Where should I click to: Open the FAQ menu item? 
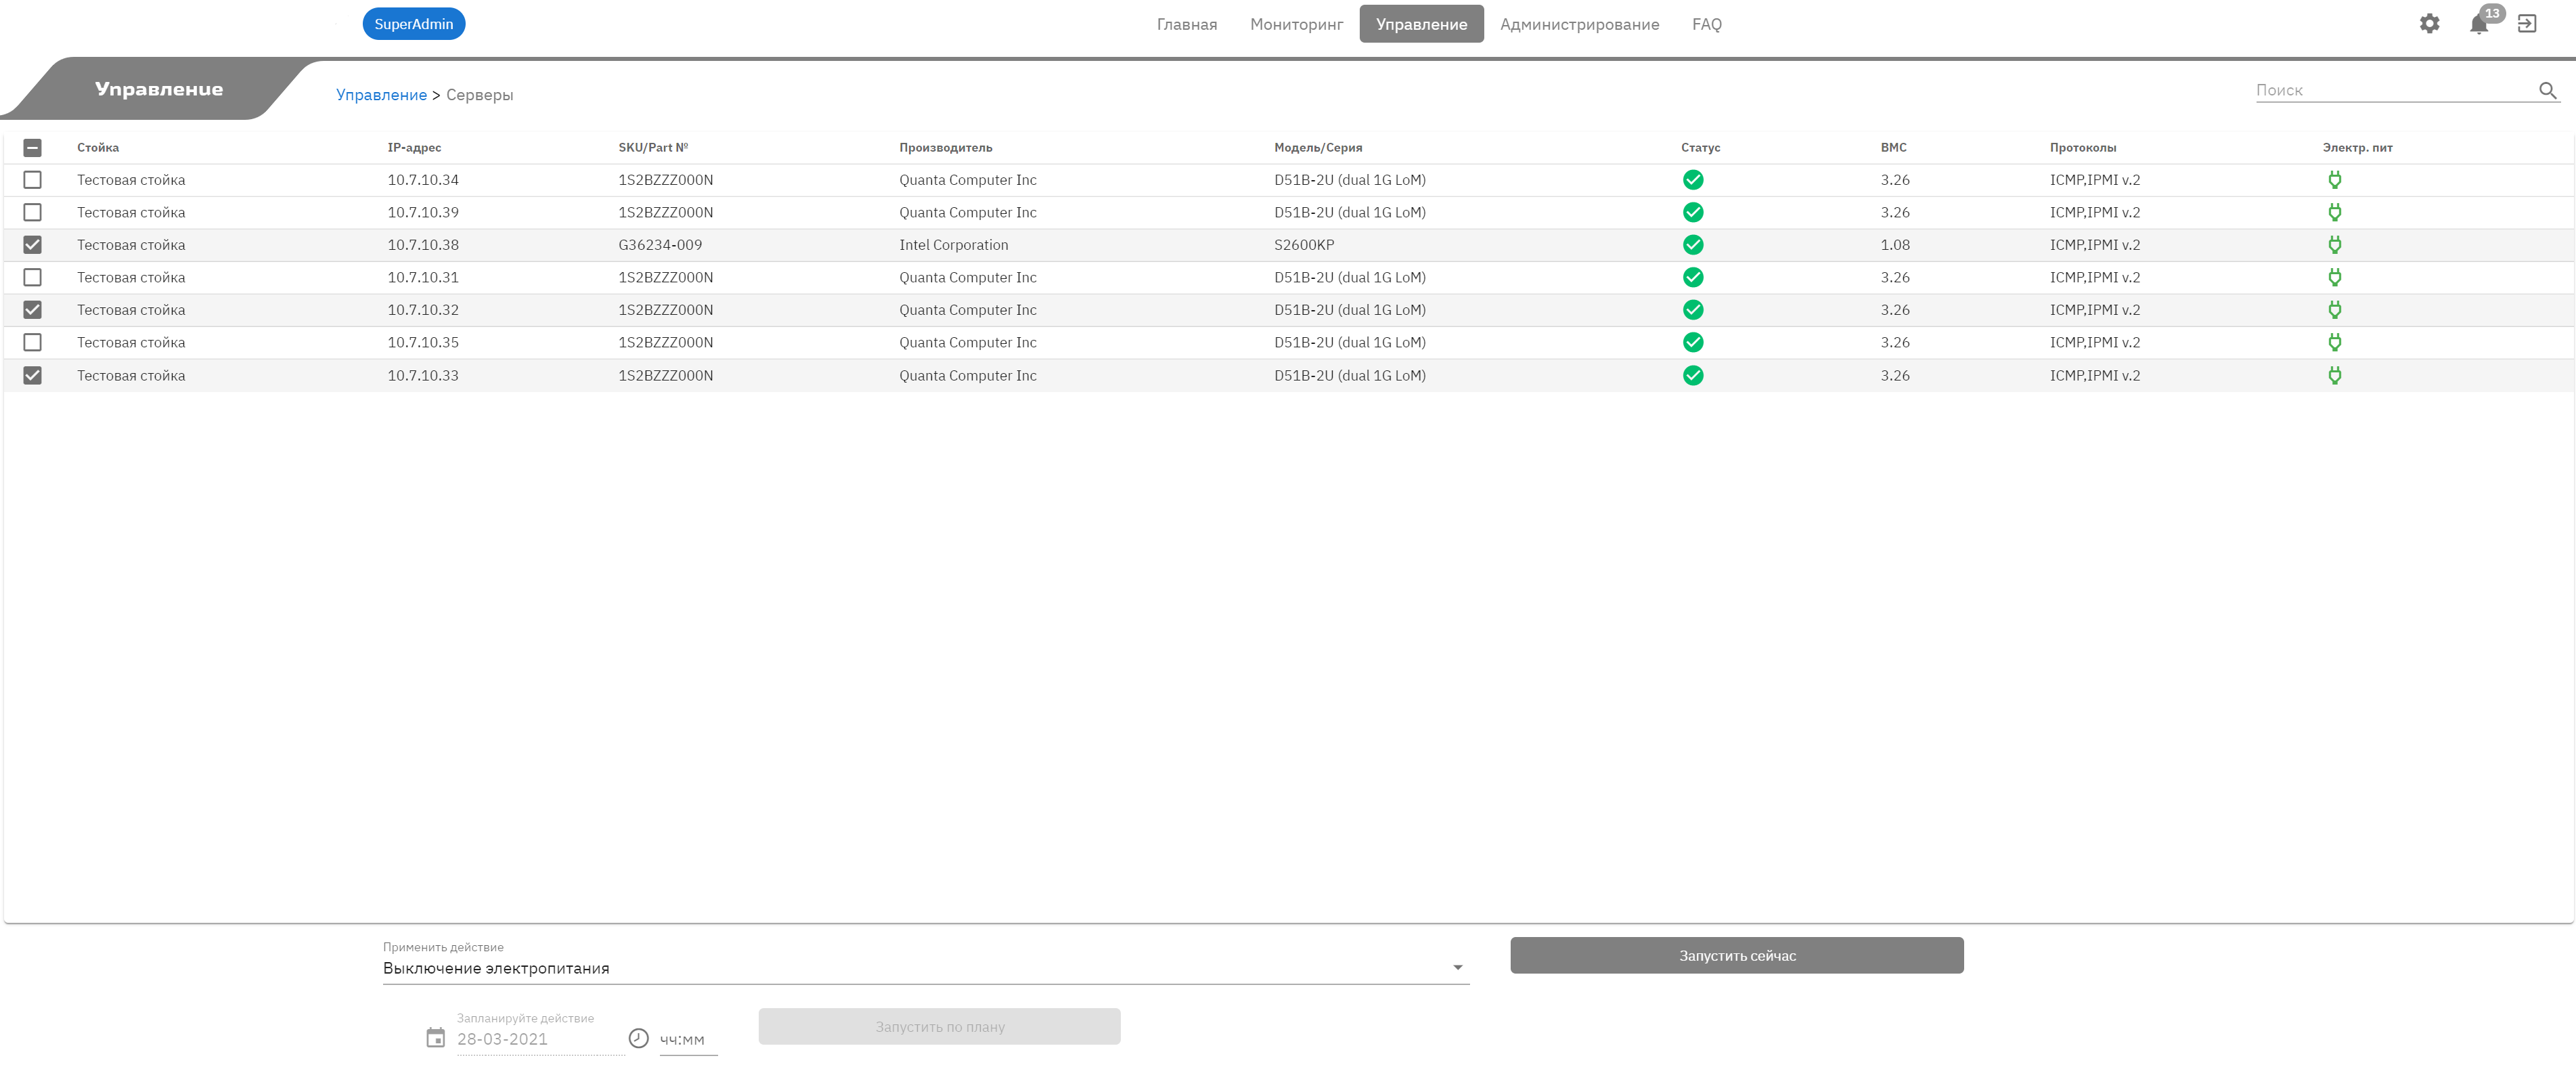coord(1706,24)
